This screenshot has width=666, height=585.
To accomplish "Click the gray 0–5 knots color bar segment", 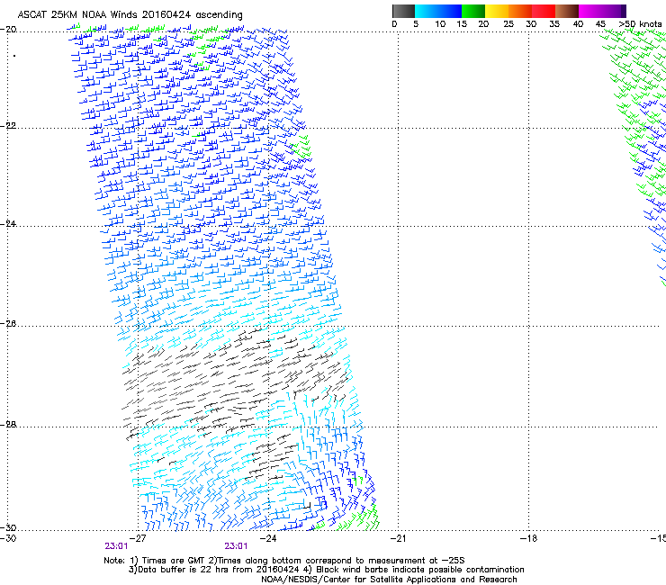I will (403, 11).
